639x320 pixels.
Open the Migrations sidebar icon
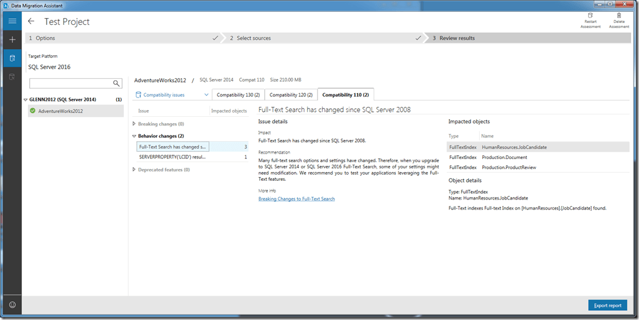point(12,76)
